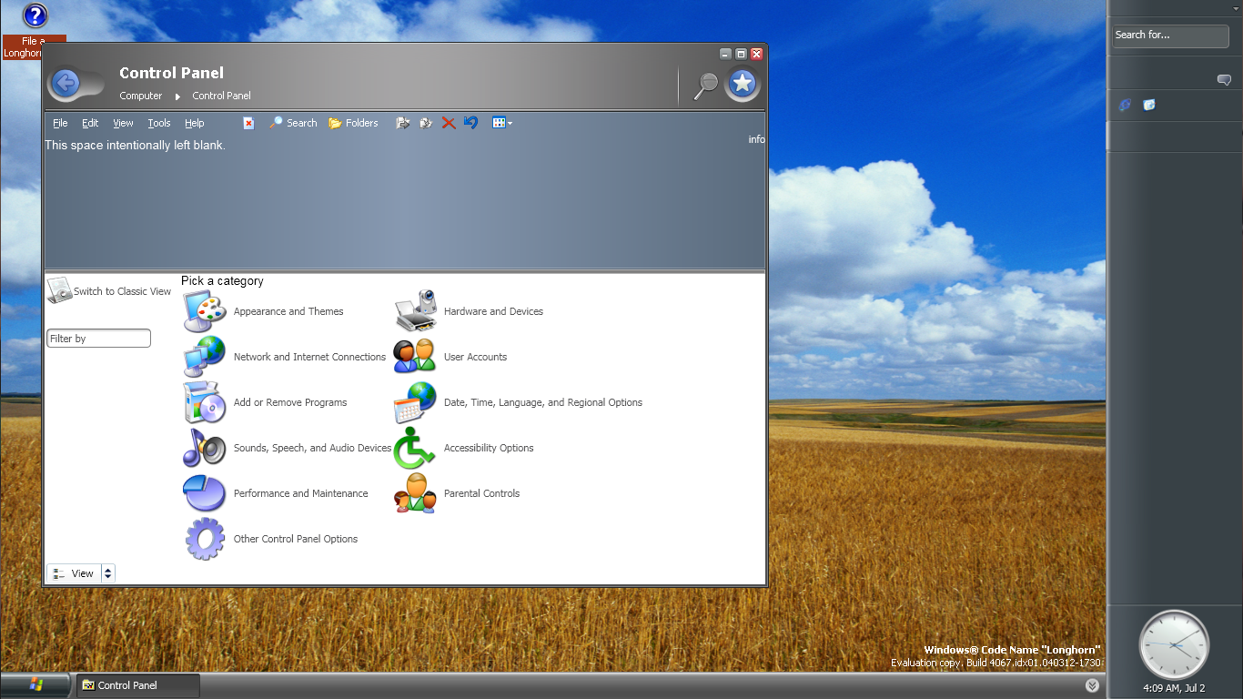The image size is (1243, 699).
Task: Click the Start button on the taskbar
Action: (36, 684)
